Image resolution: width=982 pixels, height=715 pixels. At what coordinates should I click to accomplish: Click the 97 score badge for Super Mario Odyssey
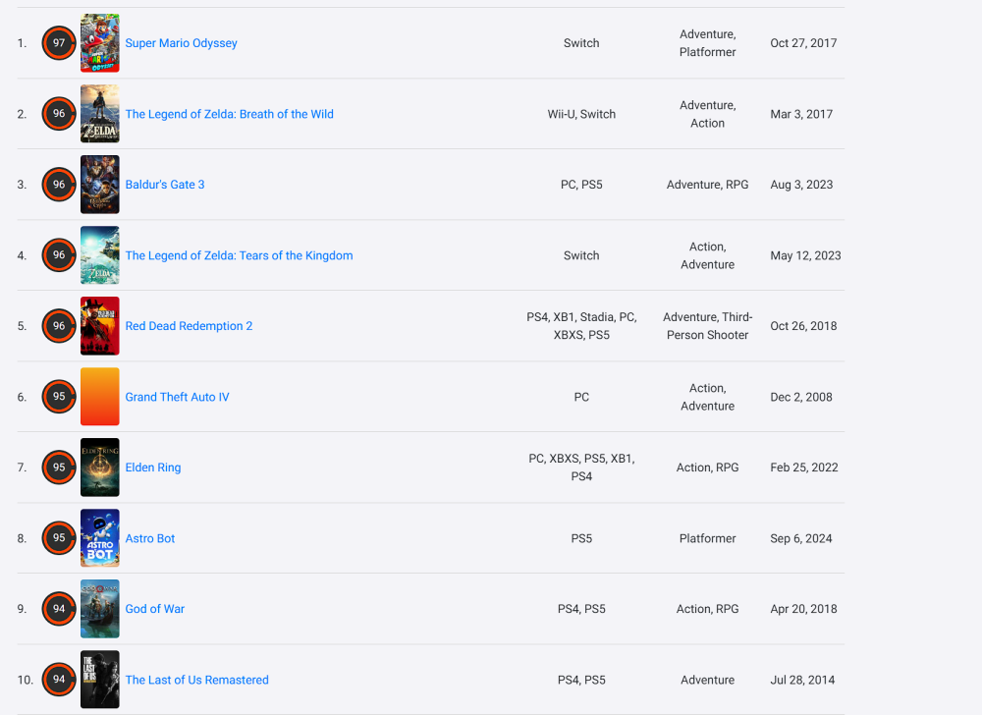click(59, 43)
